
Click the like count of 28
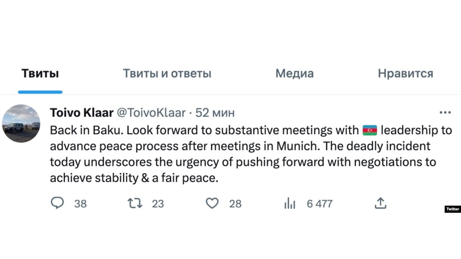coord(235,204)
